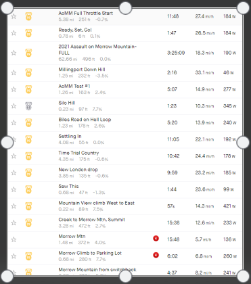Click AoMM Test #1 segment name
Screen dimensions: 251x284
coord(74,86)
